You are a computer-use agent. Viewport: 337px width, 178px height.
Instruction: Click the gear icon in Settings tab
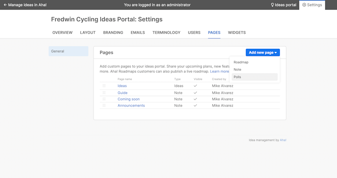[304, 5]
